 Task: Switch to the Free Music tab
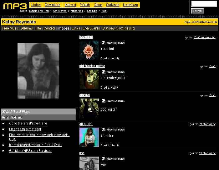(10, 28)
